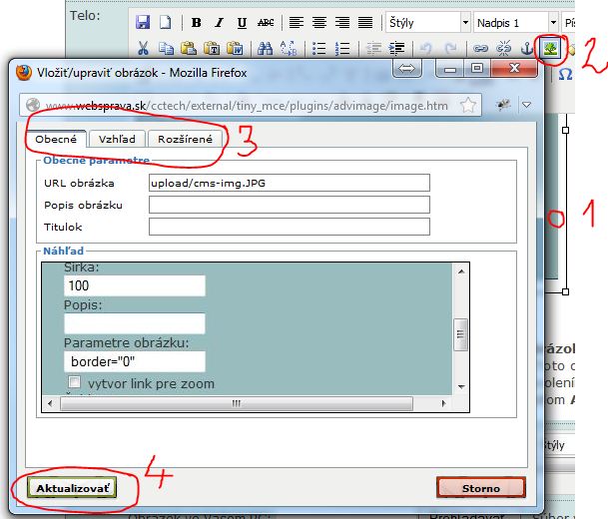This screenshot has height=519, width=608.
Task: Click preview scrollbar up arrow
Action: (x=461, y=271)
